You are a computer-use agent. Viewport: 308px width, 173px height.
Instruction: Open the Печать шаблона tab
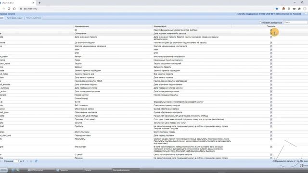[34, 18]
